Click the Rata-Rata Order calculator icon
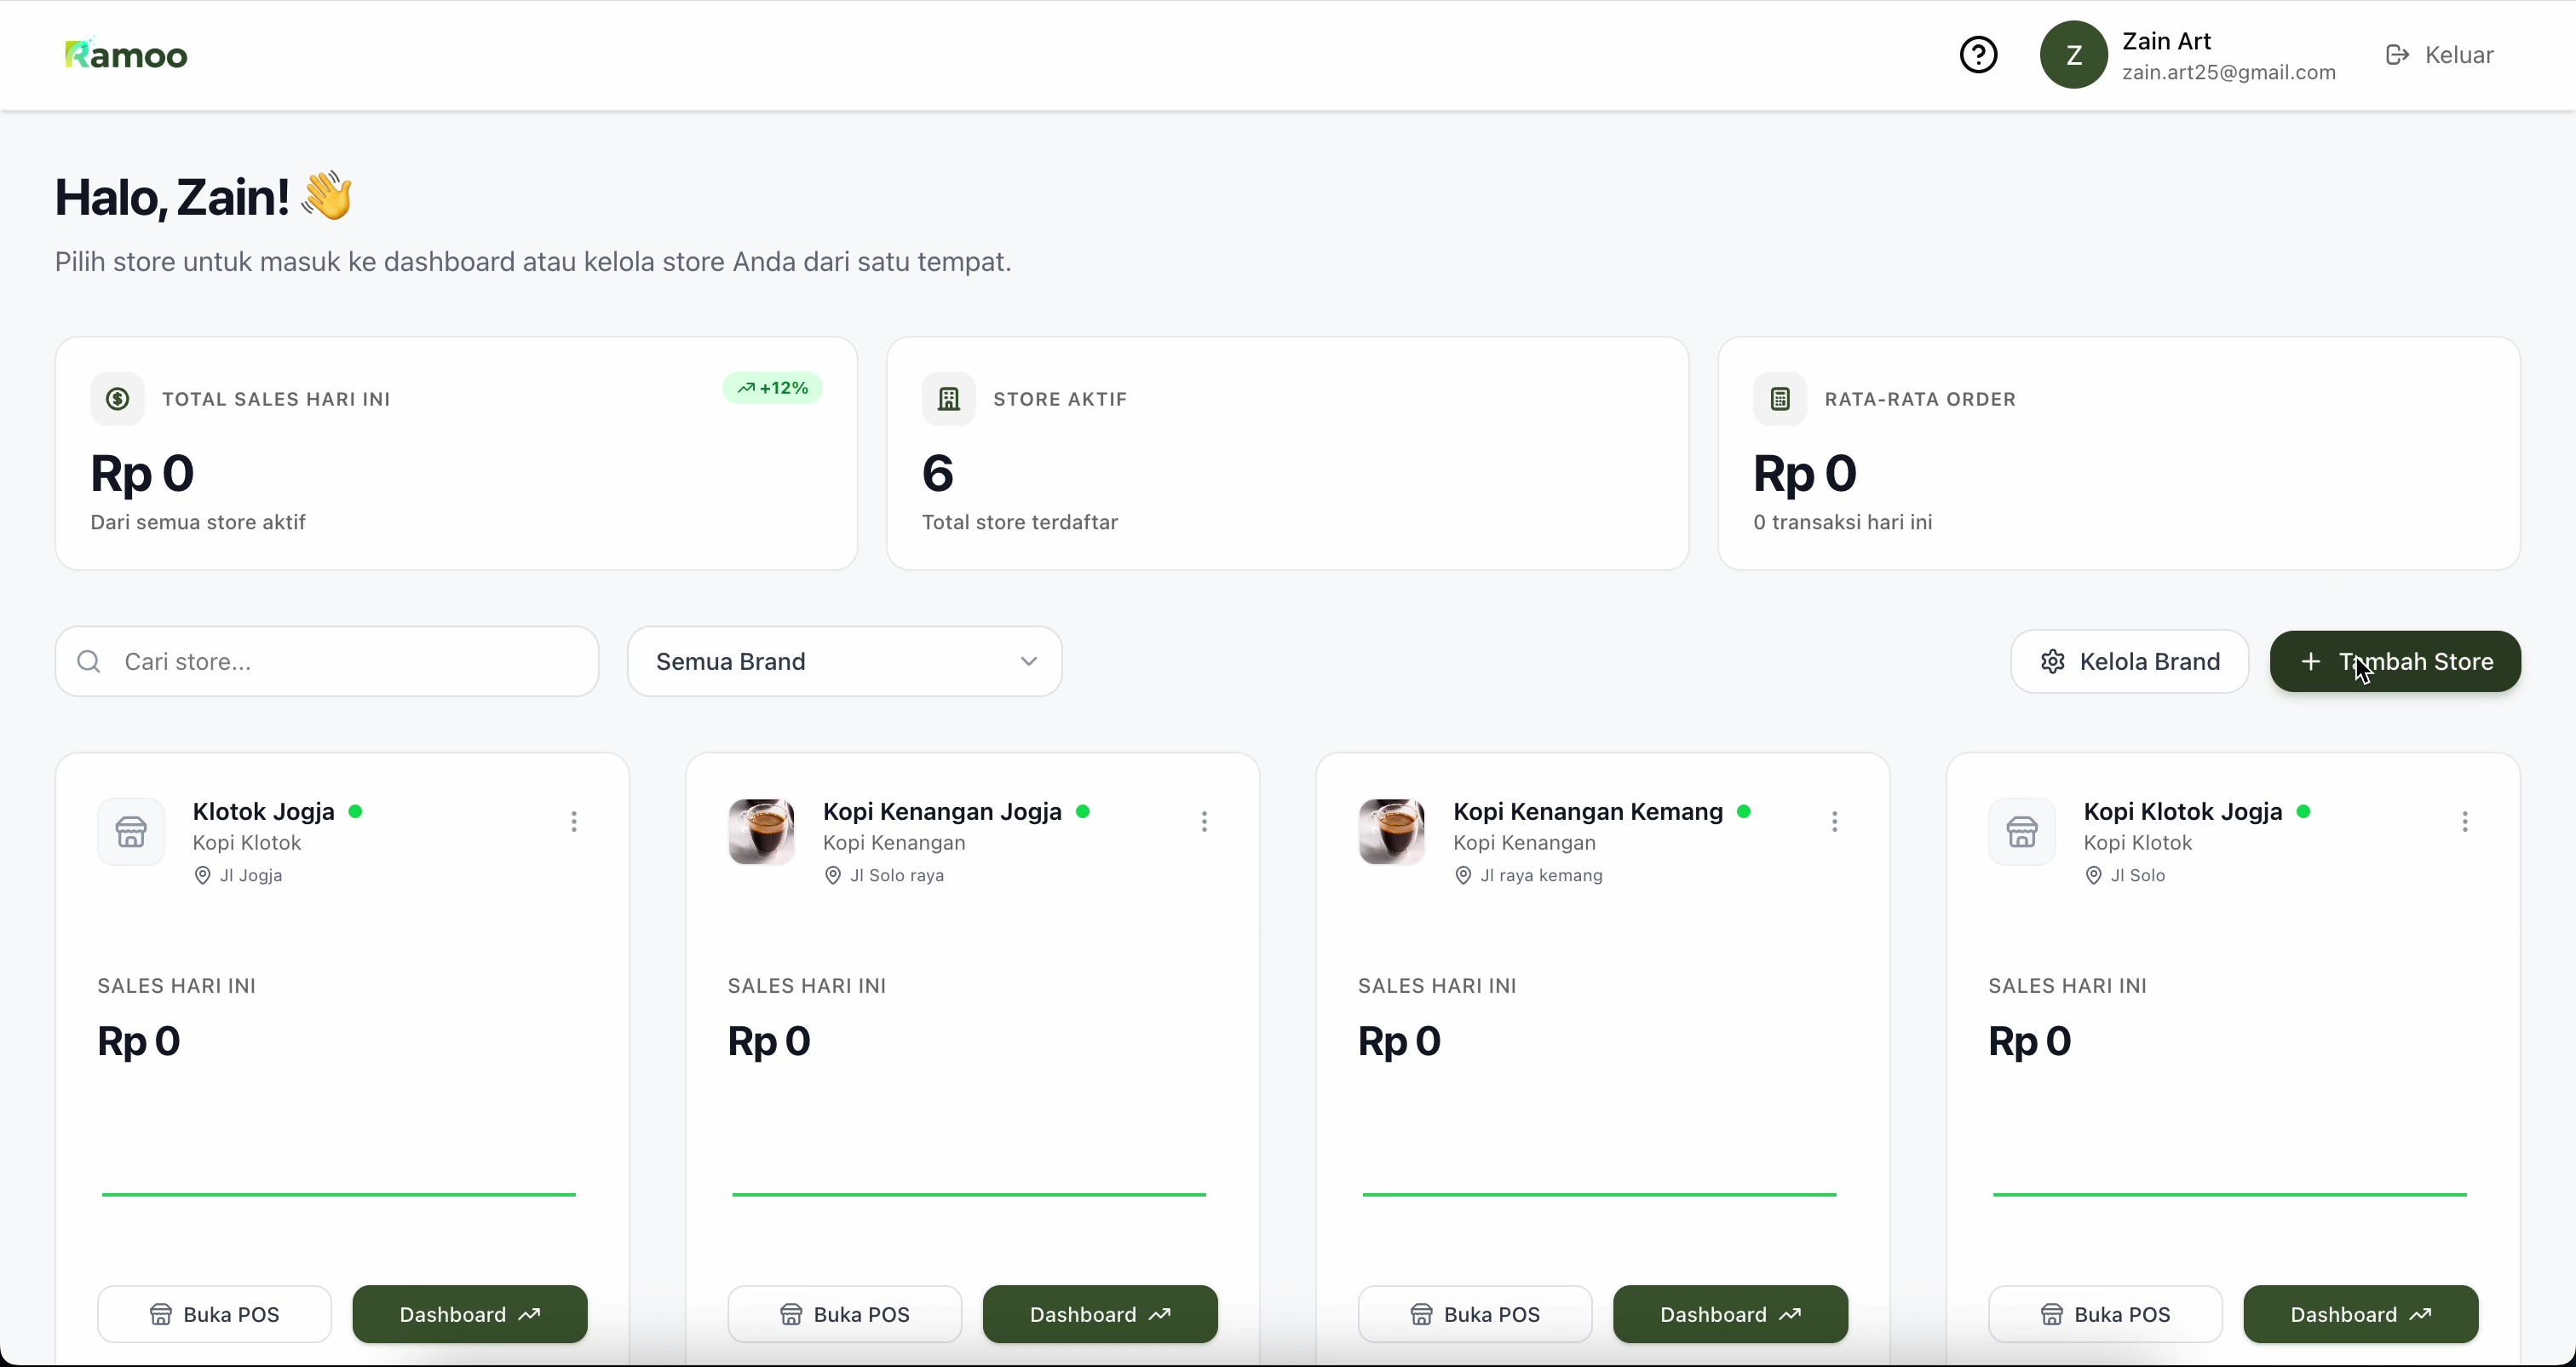Screen dimensions: 2576x1367 (x=1780, y=400)
